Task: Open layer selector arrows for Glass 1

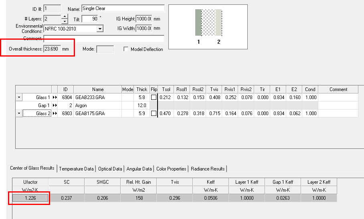Action: pos(55,97)
